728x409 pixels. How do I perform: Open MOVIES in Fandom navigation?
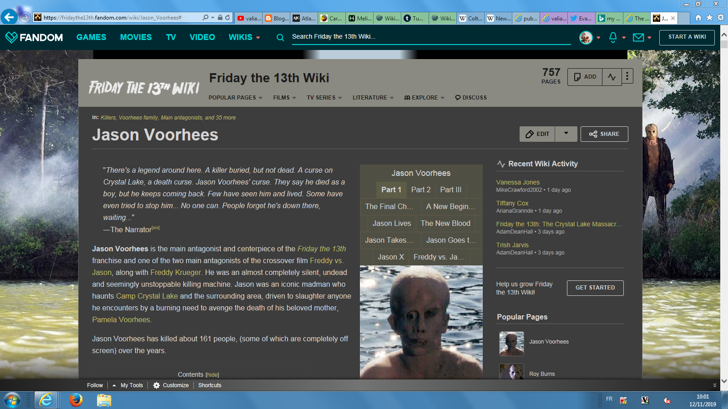point(136,37)
